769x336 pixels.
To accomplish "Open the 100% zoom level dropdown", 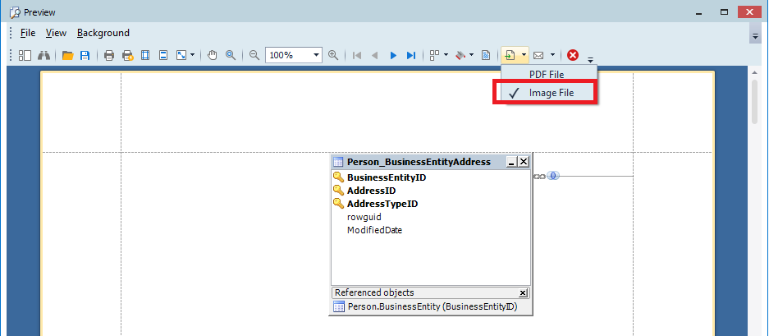I will point(317,55).
